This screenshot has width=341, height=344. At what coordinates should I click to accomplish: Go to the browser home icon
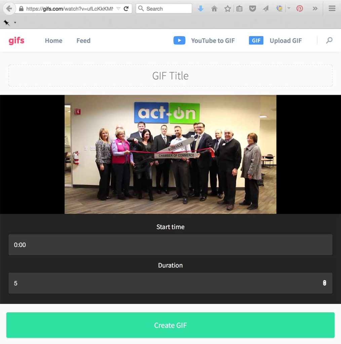tap(214, 9)
